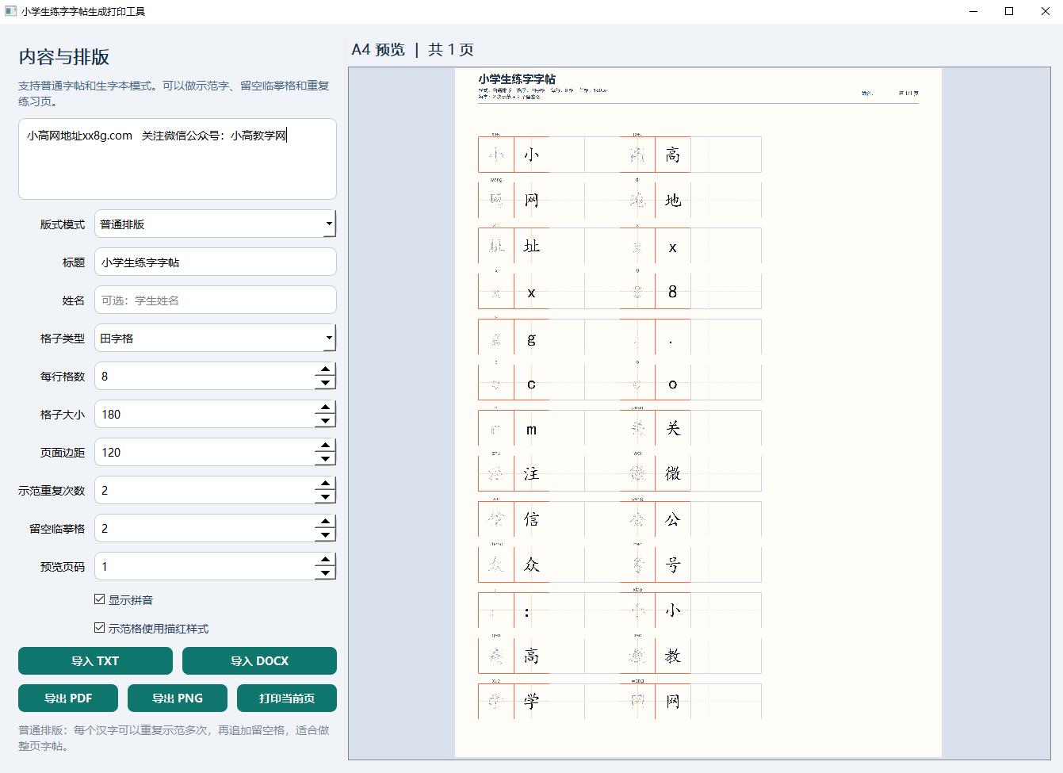
Task: Open the 版式模式 dropdown
Action: click(215, 224)
